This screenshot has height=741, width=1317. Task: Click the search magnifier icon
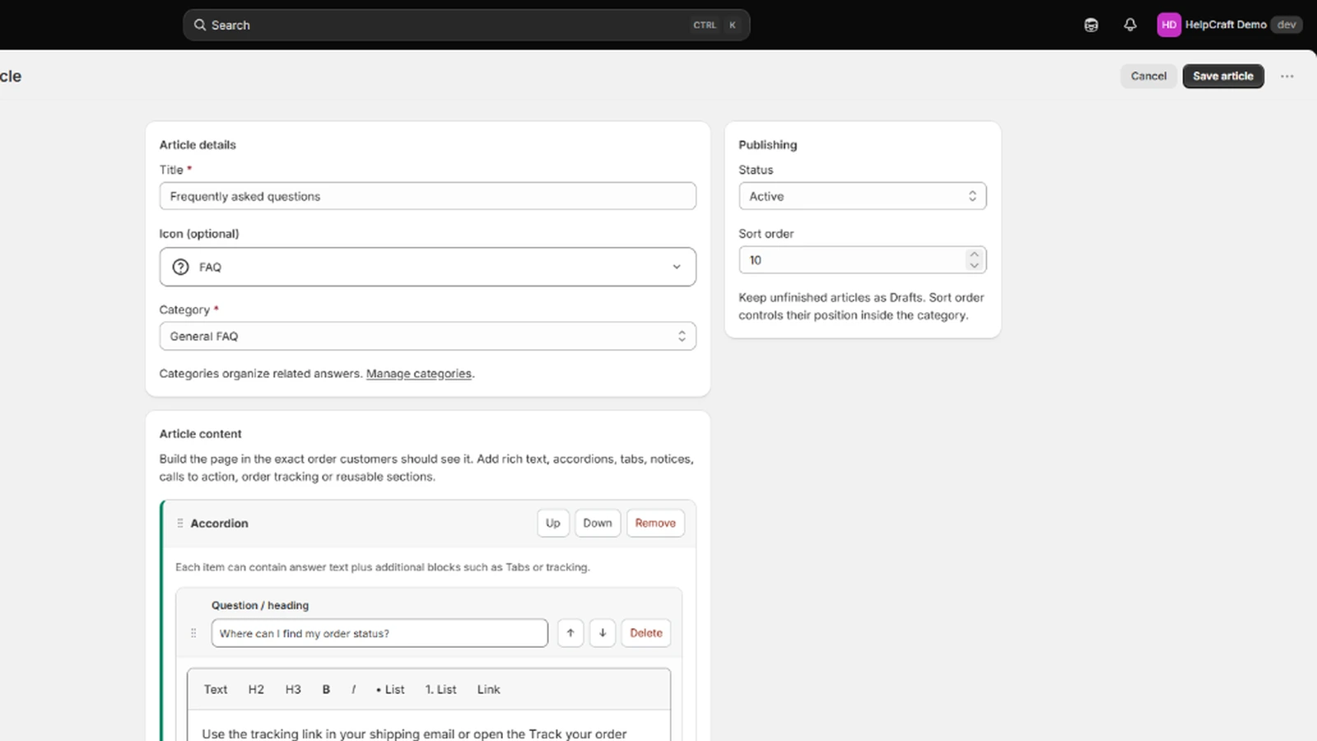200,25
